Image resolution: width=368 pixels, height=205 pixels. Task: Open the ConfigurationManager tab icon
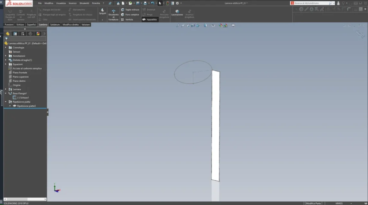pyautogui.click(x=22, y=34)
